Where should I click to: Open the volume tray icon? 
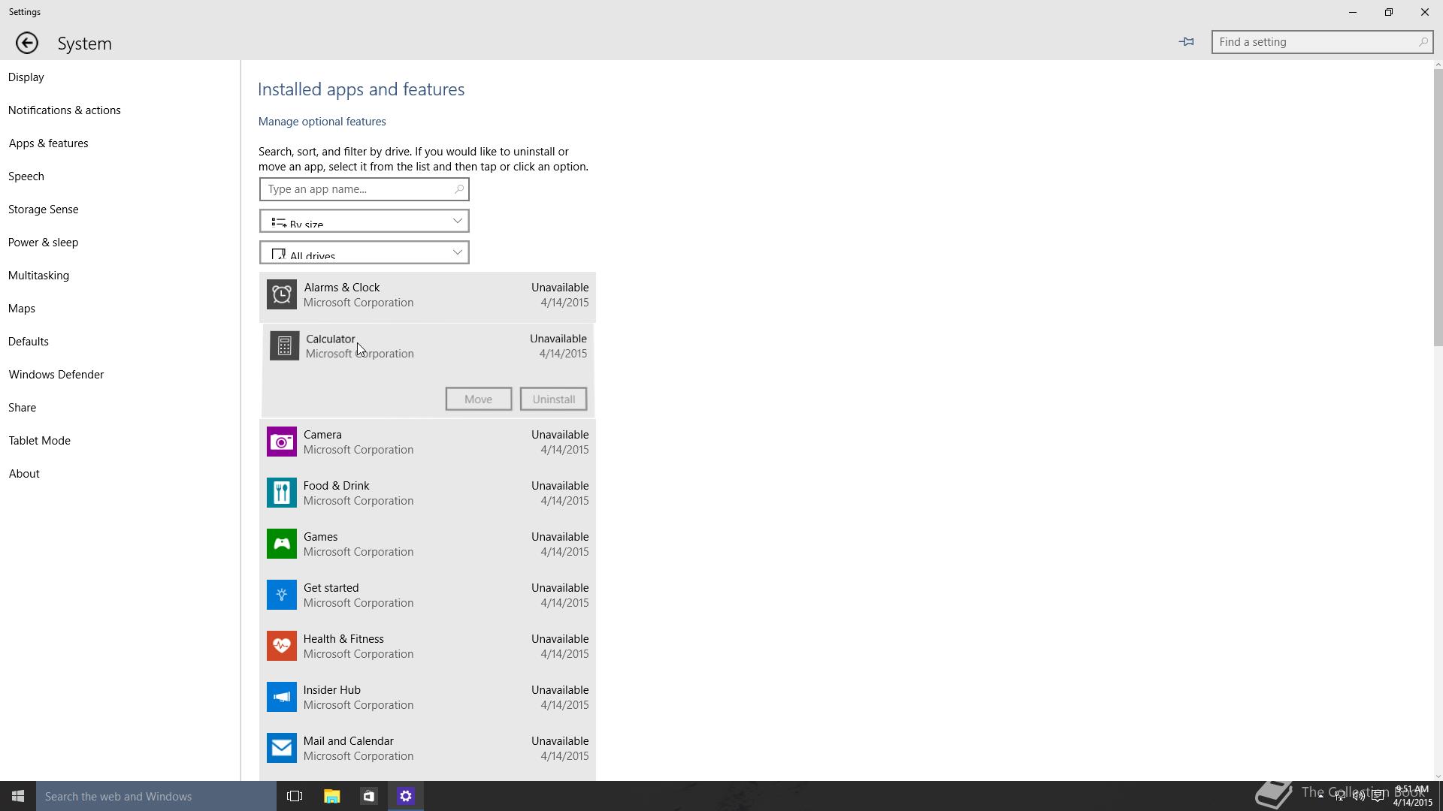click(x=1359, y=796)
